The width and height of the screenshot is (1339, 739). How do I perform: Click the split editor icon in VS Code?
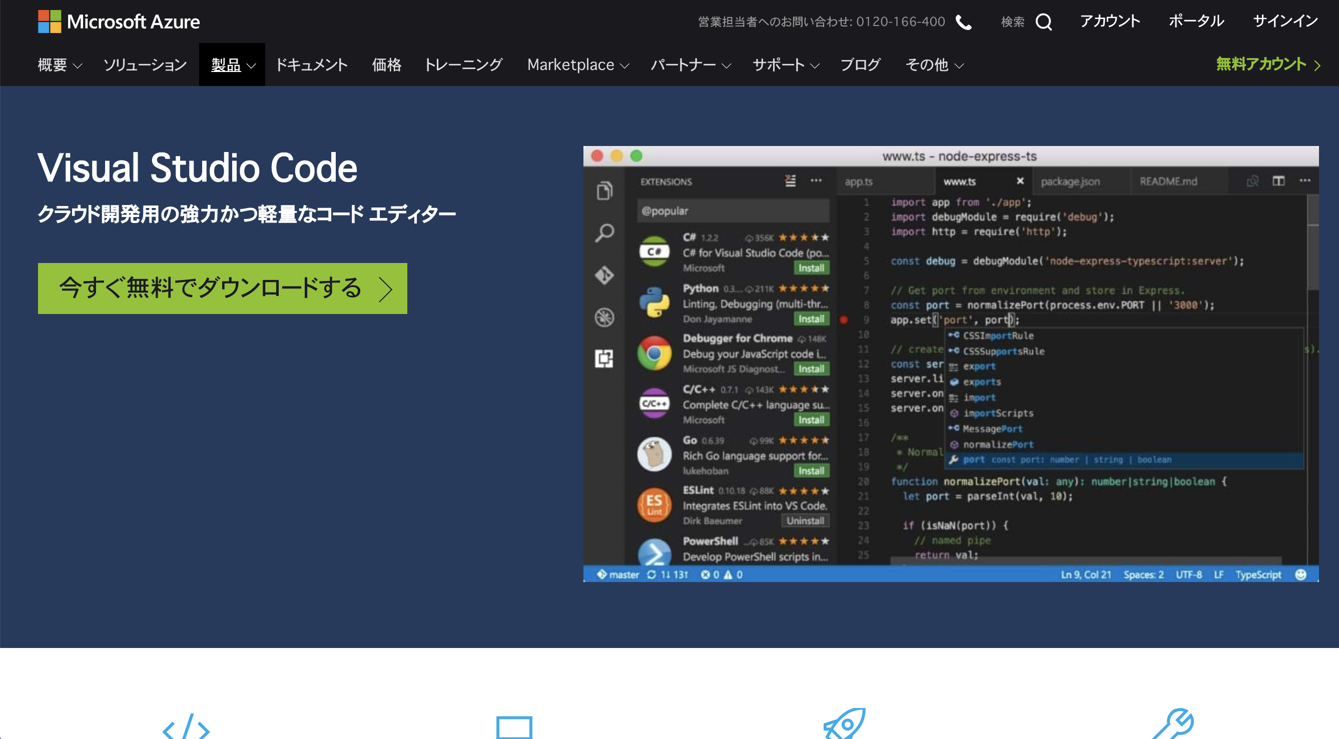(1278, 180)
